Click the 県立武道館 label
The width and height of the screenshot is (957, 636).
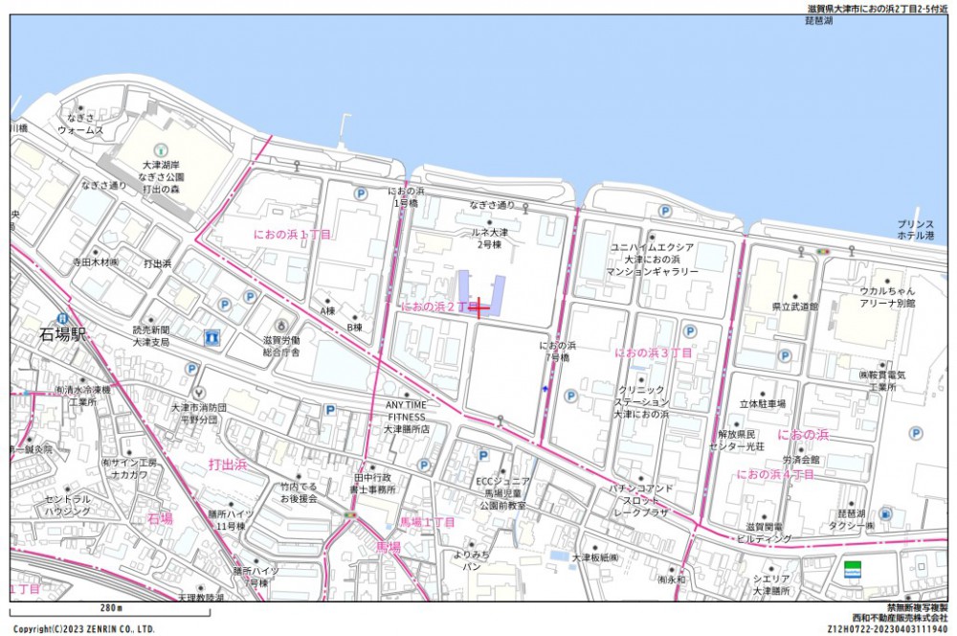[x=794, y=307]
